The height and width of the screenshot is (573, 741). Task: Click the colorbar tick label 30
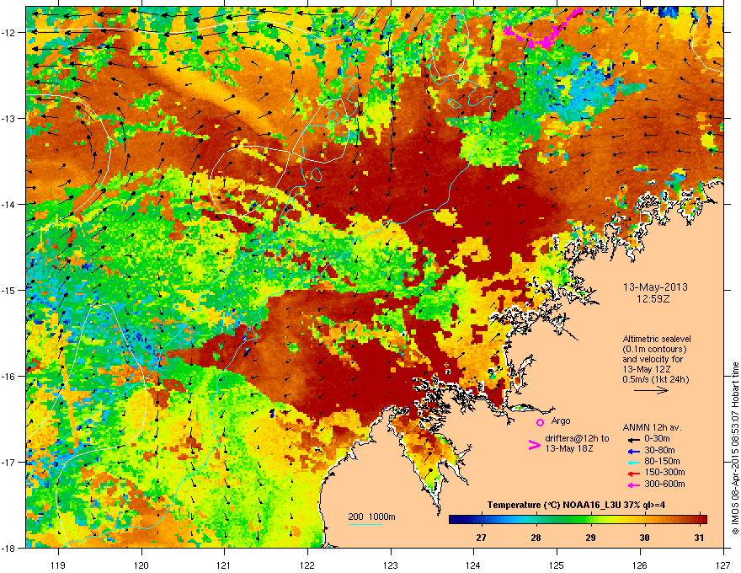tap(645, 538)
